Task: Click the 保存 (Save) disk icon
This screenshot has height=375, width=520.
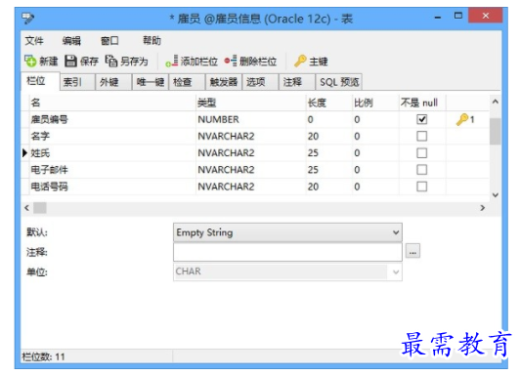Action: [70, 61]
